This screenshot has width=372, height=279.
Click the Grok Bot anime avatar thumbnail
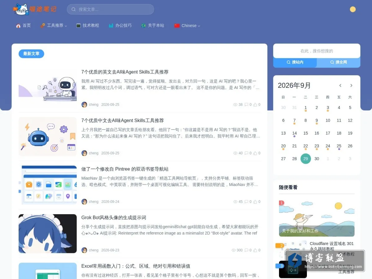click(x=47, y=234)
